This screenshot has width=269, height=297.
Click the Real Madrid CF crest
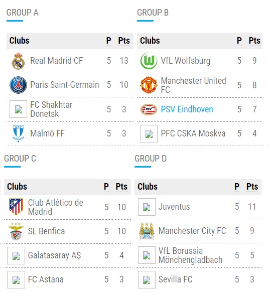pyautogui.click(x=18, y=61)
